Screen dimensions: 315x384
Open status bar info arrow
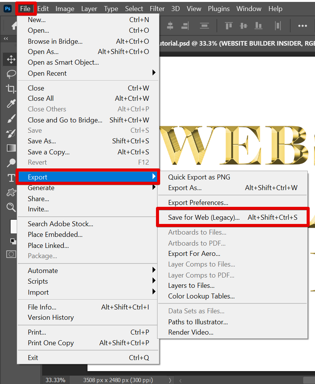coord(170,380)
